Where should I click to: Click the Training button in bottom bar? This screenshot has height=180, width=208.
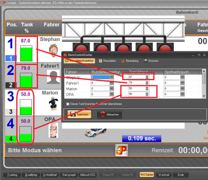[12, 175]
